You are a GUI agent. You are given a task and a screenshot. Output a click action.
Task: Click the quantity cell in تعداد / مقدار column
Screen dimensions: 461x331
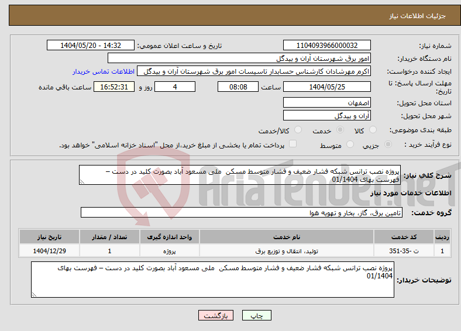(109, 251)
